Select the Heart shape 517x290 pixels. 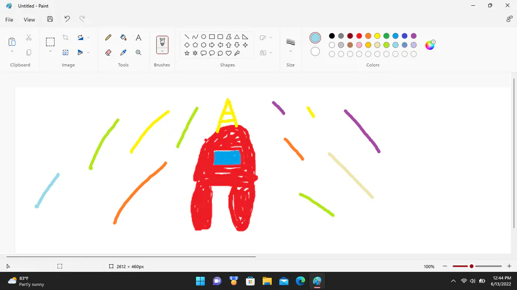tap(229, 53)
